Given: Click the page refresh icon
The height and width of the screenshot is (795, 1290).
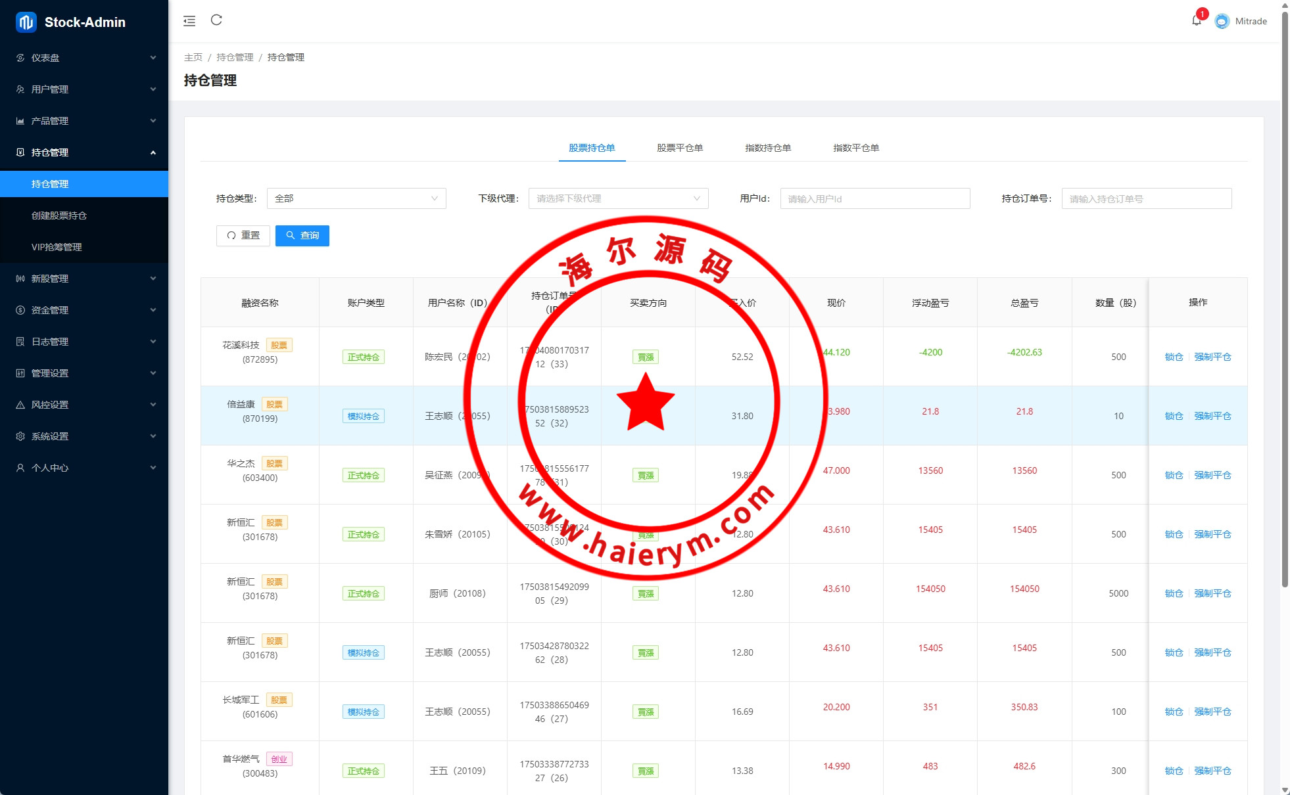Looking at the screenshot, I should 216,20.
